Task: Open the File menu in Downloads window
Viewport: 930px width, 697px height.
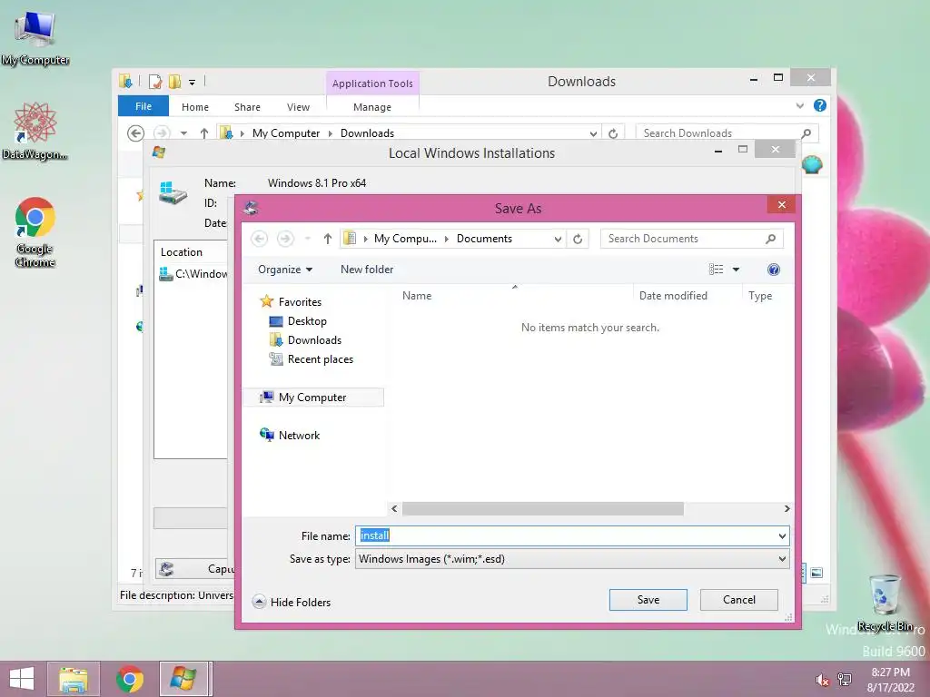Action: click(x=143, y=106)
